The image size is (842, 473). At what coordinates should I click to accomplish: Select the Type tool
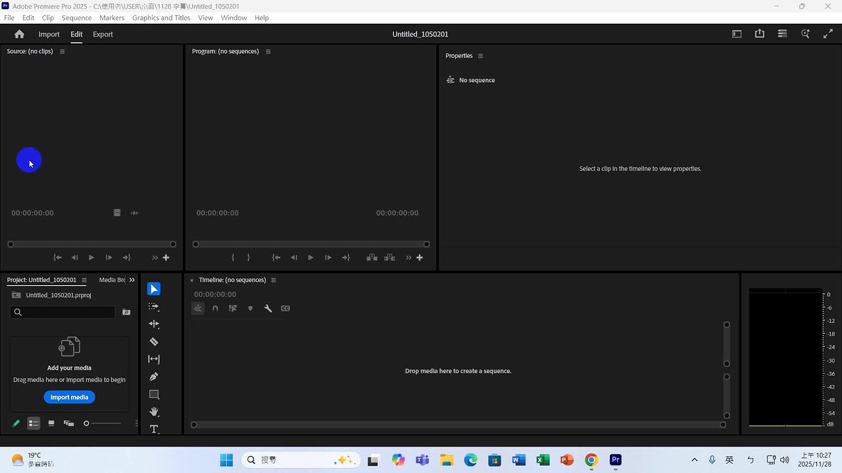[x=153, y=429]
